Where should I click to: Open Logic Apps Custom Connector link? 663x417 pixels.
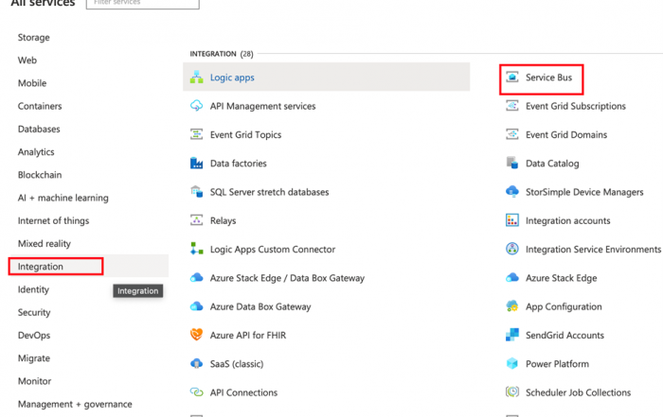273,250
